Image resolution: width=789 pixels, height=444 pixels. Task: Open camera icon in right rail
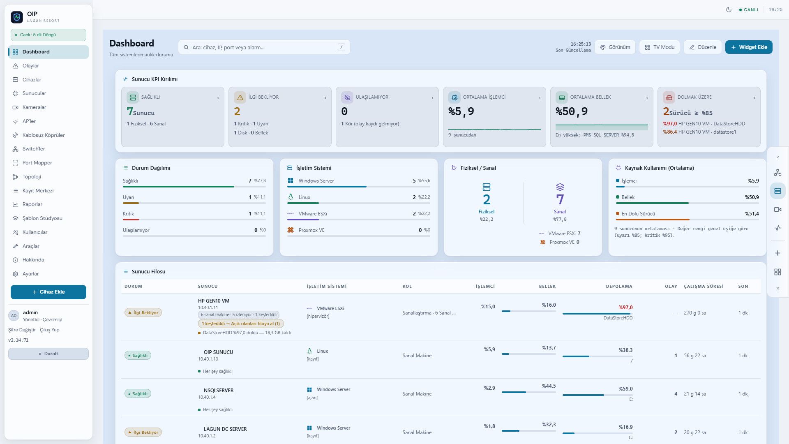point(777,209)
